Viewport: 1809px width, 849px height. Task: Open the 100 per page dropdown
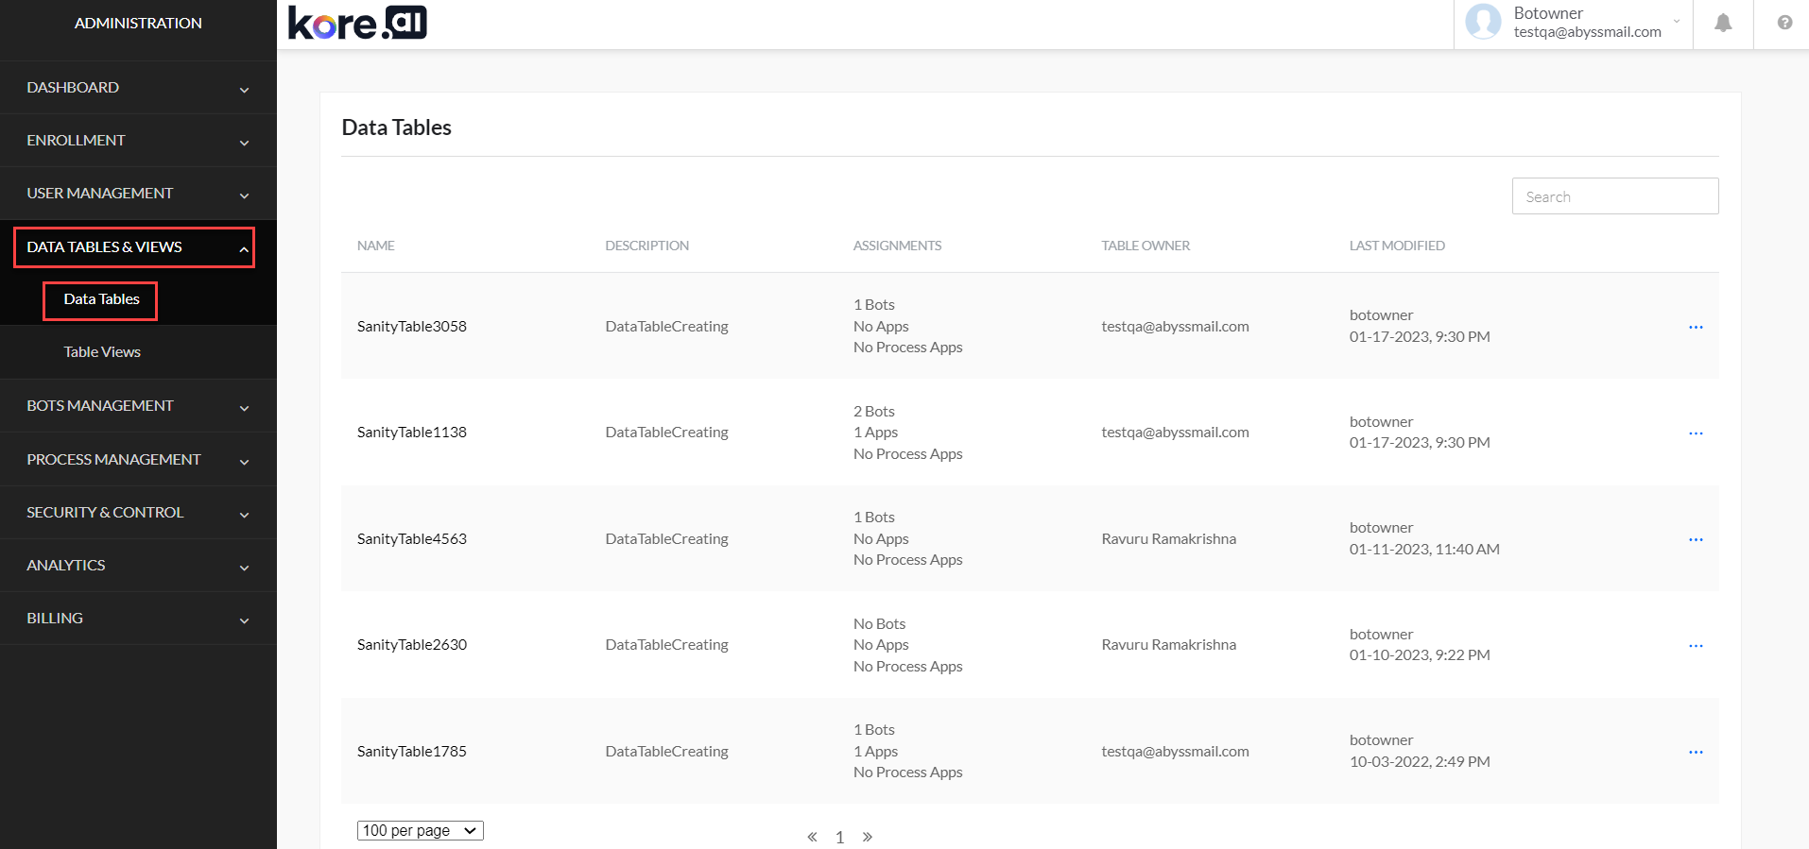(420, 830)
